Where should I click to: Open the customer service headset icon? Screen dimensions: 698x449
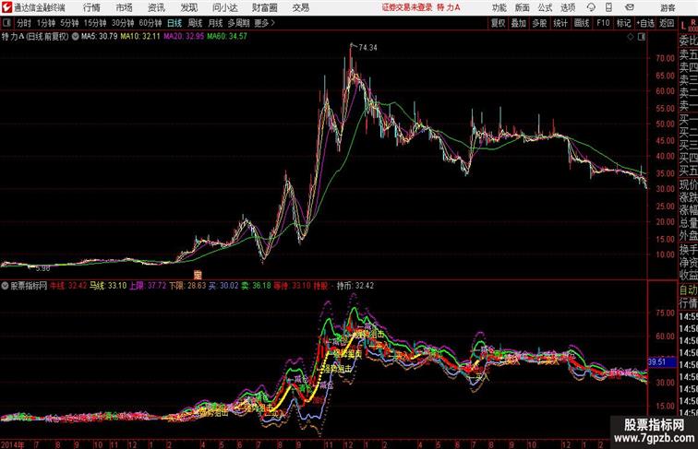point(591,7)
